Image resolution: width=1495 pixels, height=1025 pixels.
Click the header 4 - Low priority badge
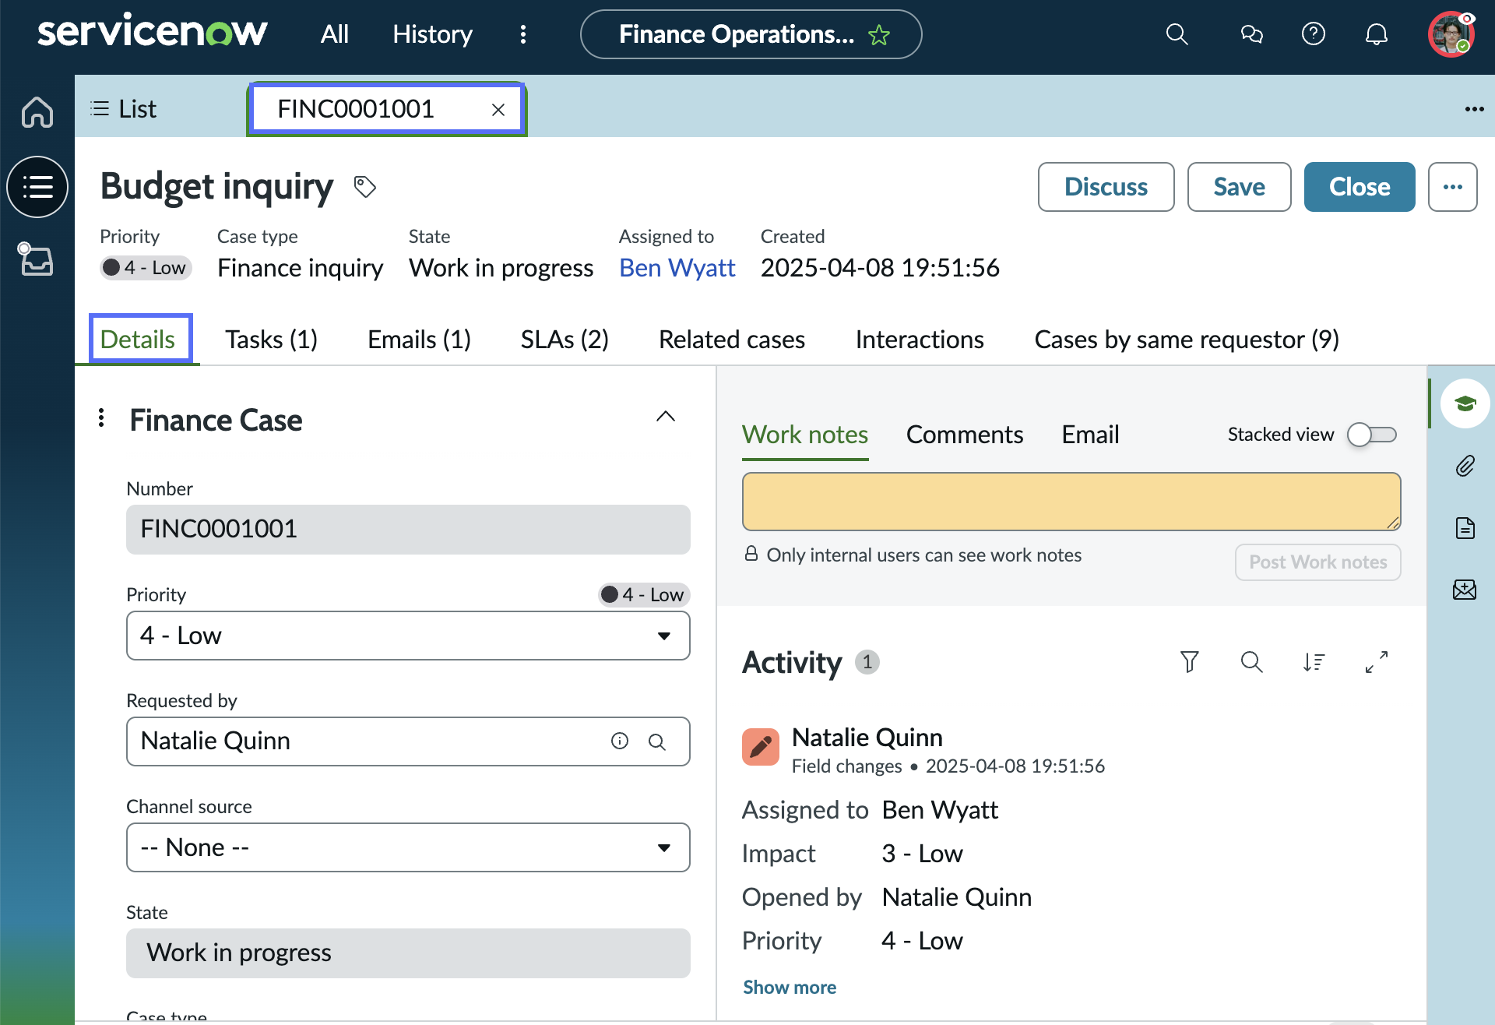pyautogui.click(x=146, y=268)
